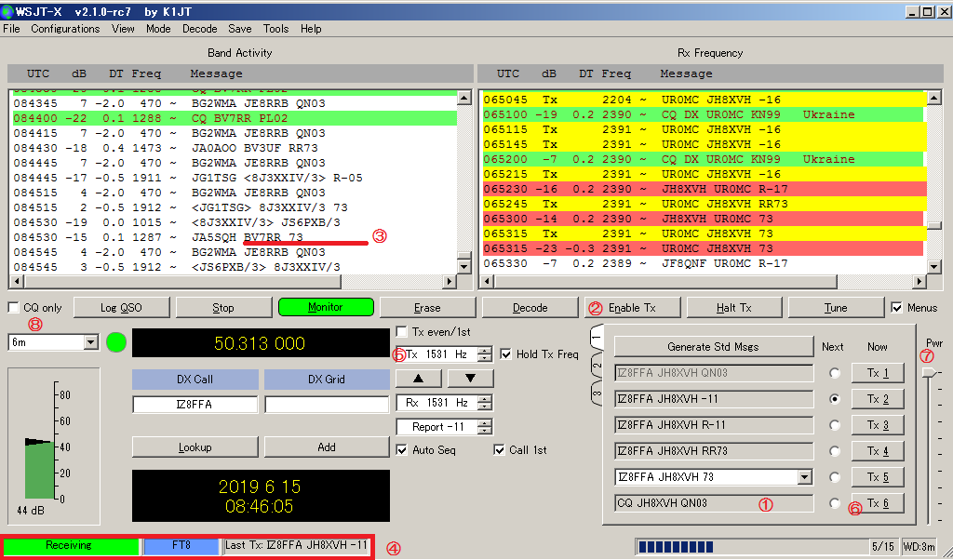Open the Tools menu

(275, 29)
